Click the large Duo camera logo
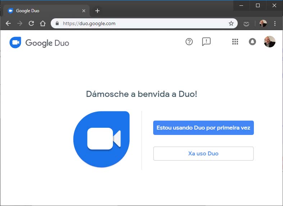This screenshot has width=283, height=206. [x=101, y=139]
